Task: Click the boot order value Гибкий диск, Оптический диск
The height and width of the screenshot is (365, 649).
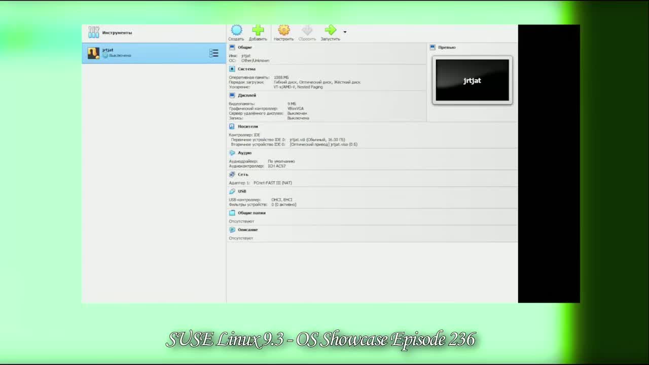Action: (x=317, y=82)
